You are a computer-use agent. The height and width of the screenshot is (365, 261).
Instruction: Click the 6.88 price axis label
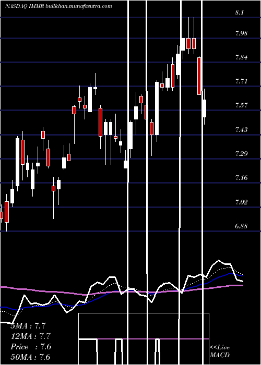point(241,226)
